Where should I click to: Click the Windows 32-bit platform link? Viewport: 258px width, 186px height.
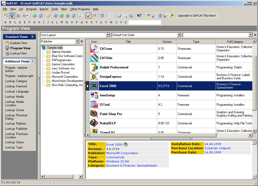coord(118,161)
